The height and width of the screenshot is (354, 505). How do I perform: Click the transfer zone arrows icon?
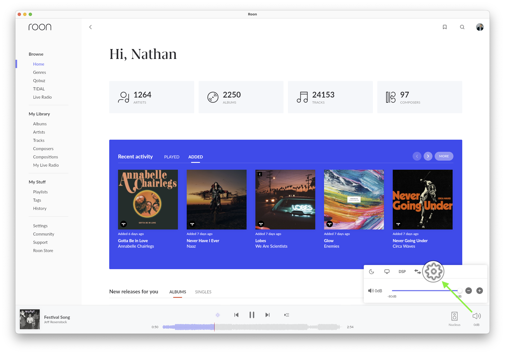point(418,272)
